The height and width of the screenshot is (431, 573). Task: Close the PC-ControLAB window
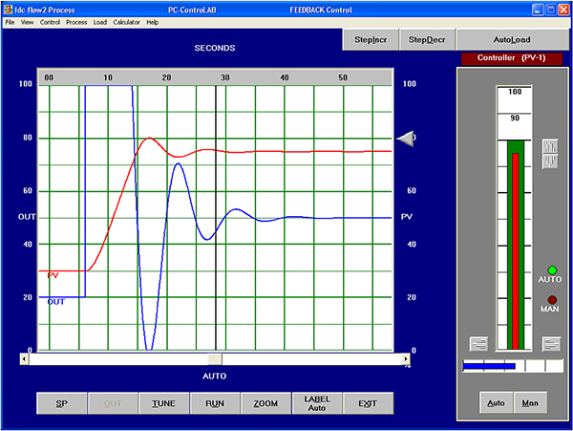click(563, 10)
